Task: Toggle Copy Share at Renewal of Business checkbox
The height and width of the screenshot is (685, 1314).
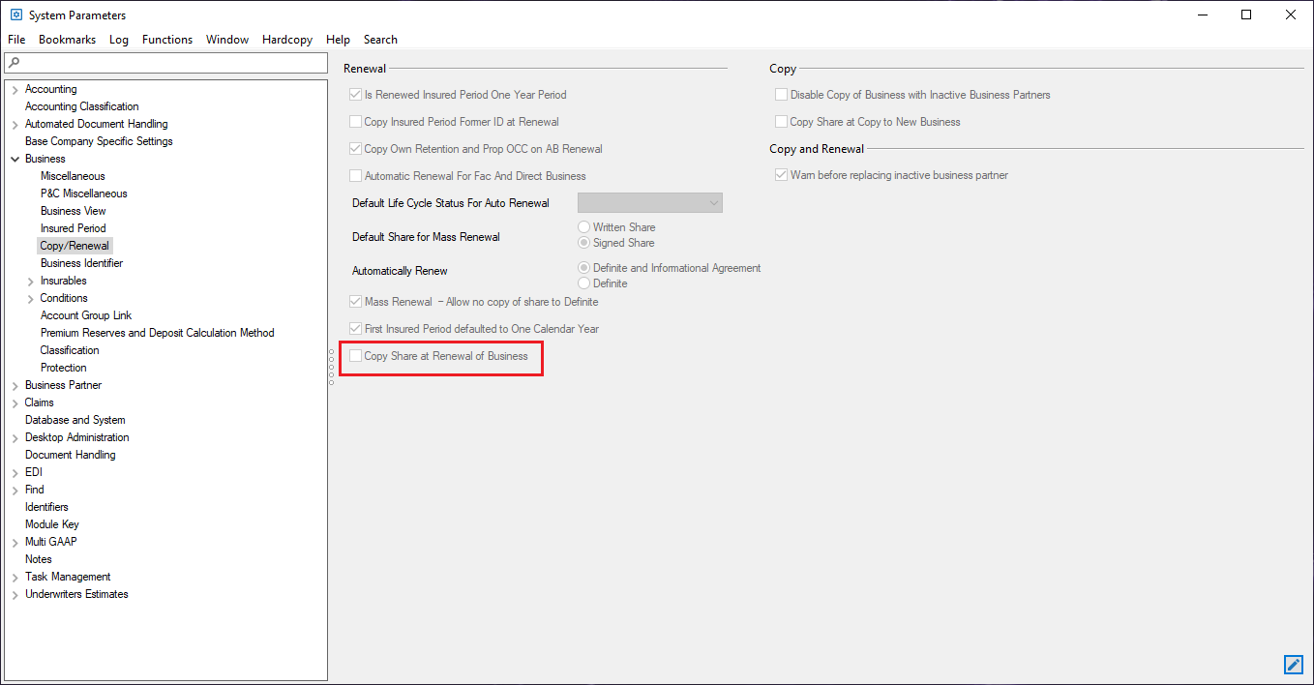Action: (x=356, y=356)
